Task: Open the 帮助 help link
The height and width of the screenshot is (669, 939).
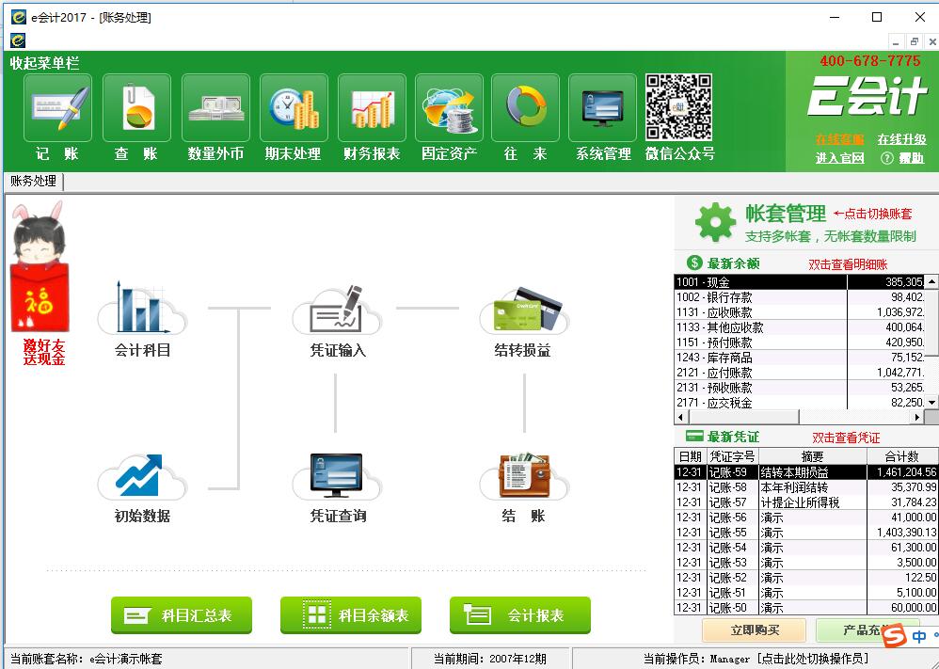Action: pyautogui.click(x=912, y=158)
